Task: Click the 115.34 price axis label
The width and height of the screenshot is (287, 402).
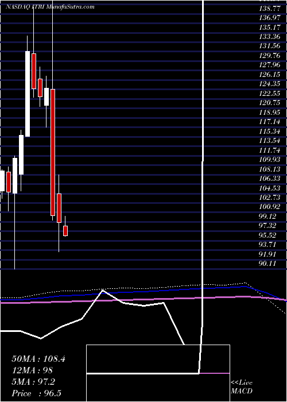Action: click(x=270, y=132)
